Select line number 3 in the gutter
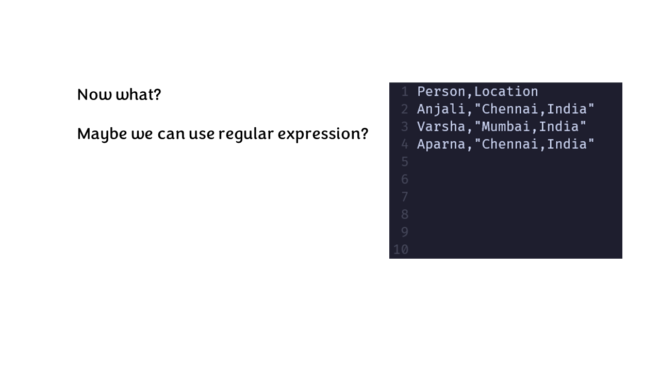This screenshot has height=371, width=660. point(405,127)
